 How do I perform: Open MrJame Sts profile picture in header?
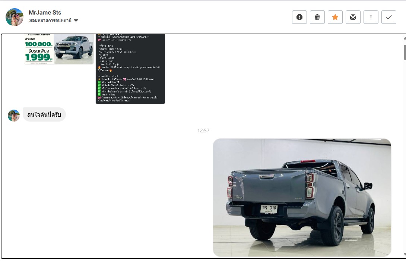[x=15, y=17]
